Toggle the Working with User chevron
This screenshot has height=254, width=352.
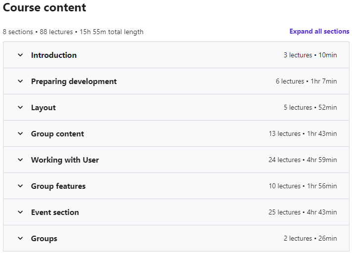pyautogui.click(x=20, y=160)
